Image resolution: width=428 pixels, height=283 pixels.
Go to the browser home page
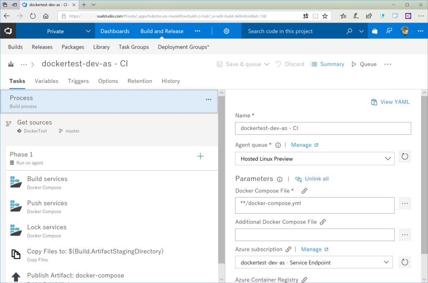click(46, 16)
